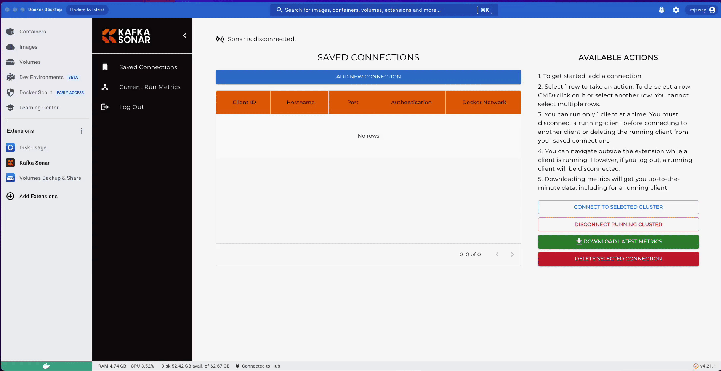The height and width of the screenshot is (371, 721).
Task: Sort by Port column header
Action: [352, 102]
